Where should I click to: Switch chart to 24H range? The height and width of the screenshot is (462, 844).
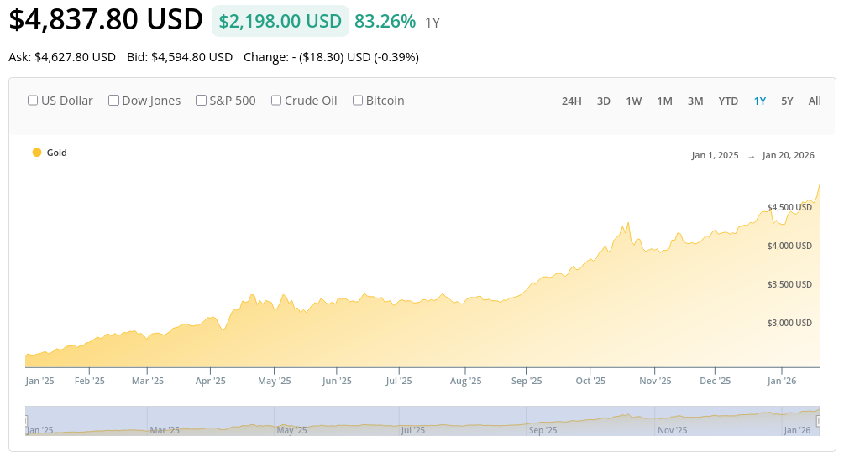pyautogui.click(x=571, y=101)
